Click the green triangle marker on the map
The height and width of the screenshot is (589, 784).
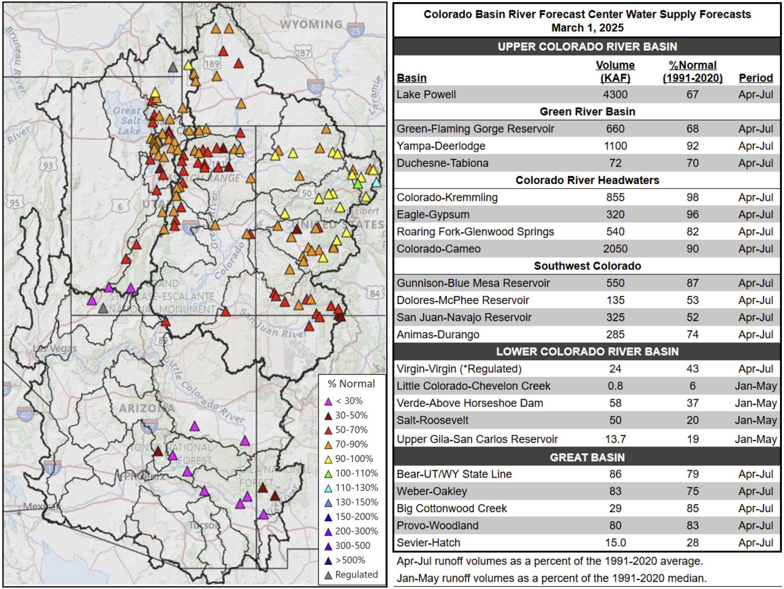pyautogui.click(x=358, y=185)
